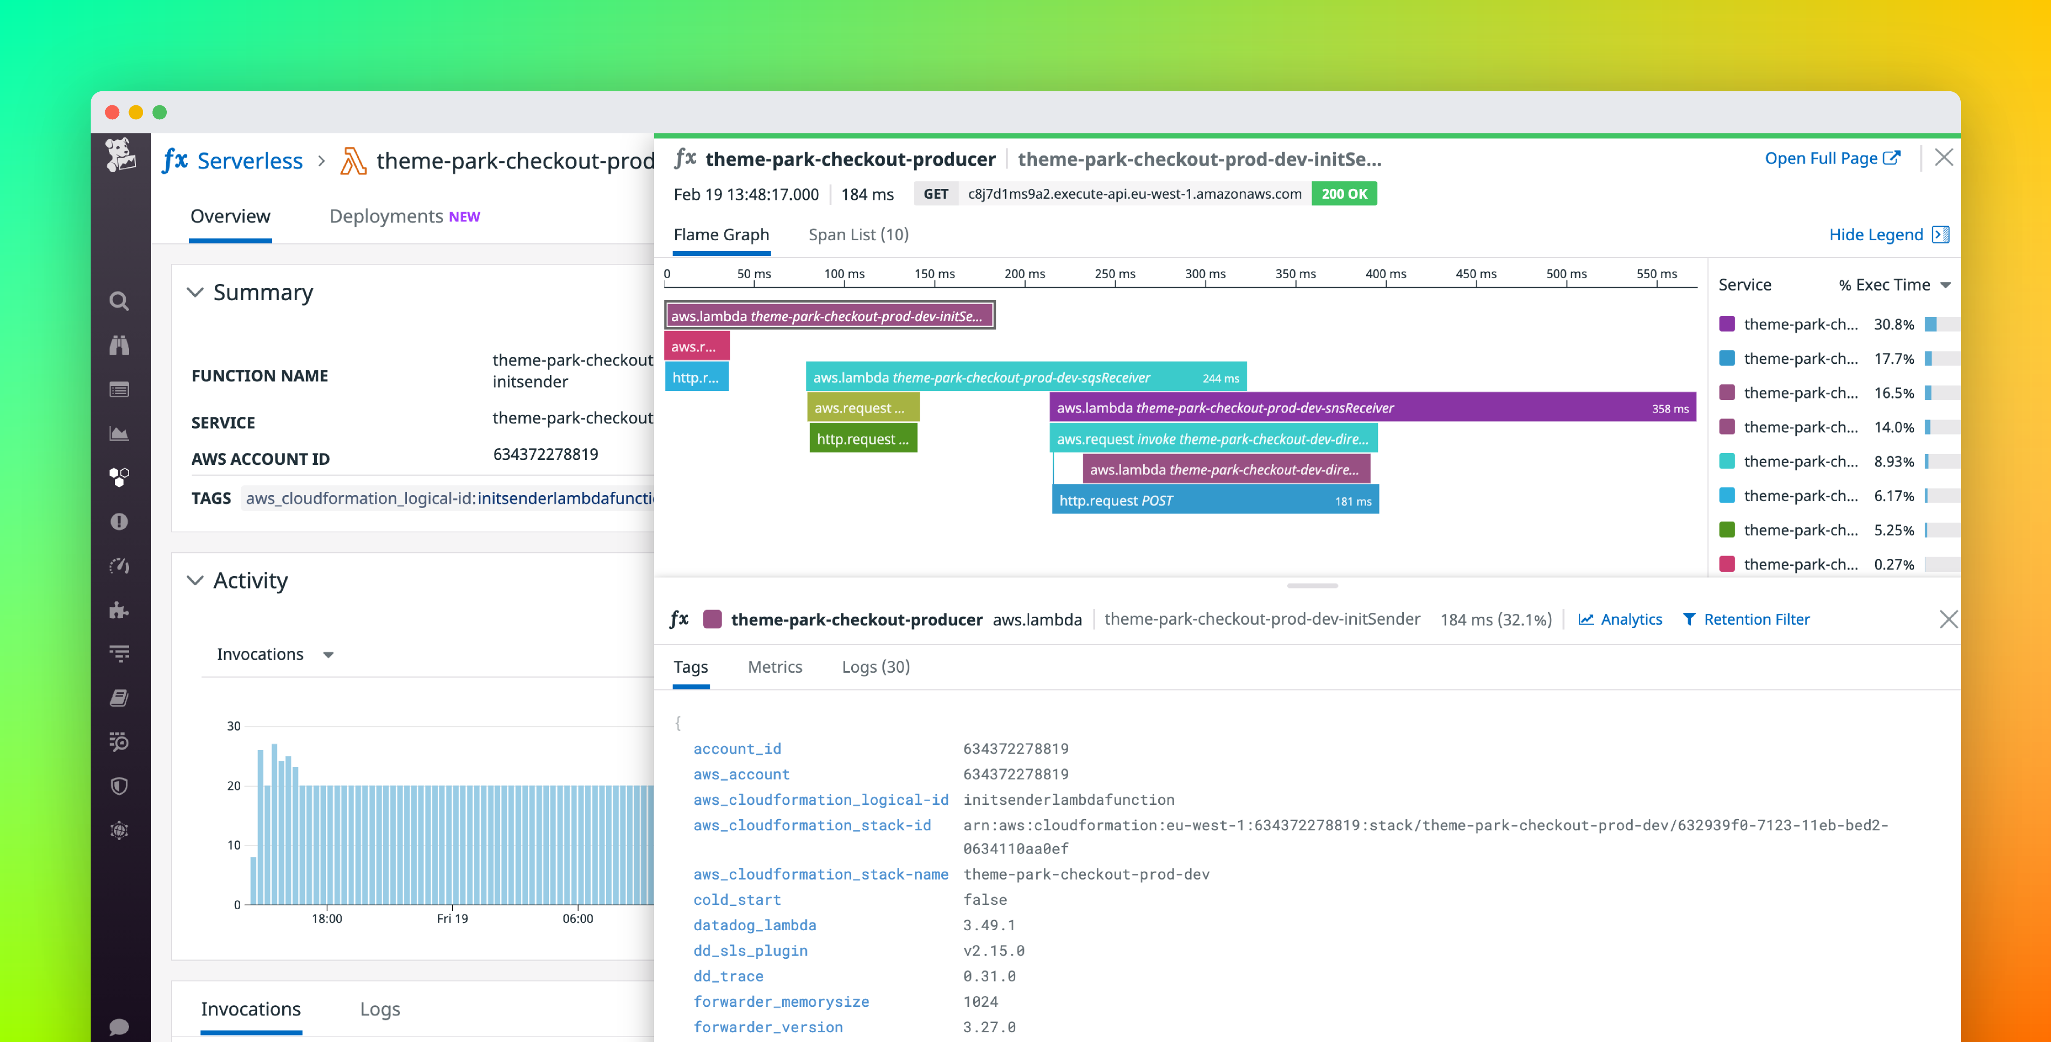2051x1042 pixels.
Task: Click the external-link icon after Open Full Page
Action: pos(1892,158)
